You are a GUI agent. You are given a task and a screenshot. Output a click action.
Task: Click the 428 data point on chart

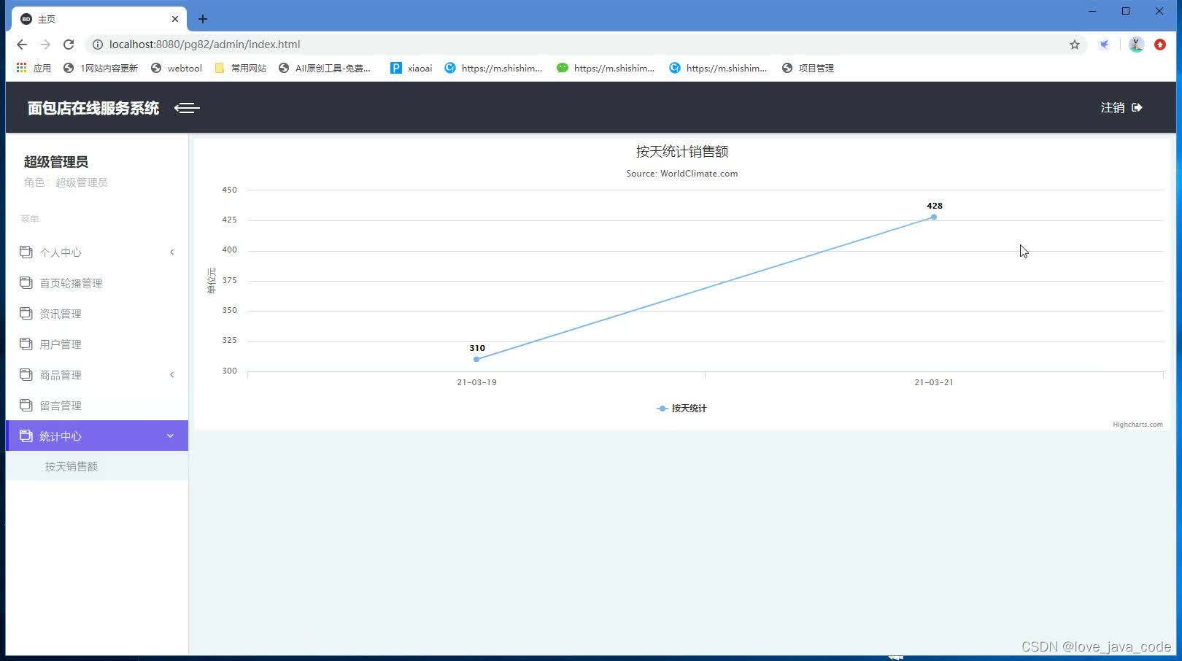click(934, 217)
